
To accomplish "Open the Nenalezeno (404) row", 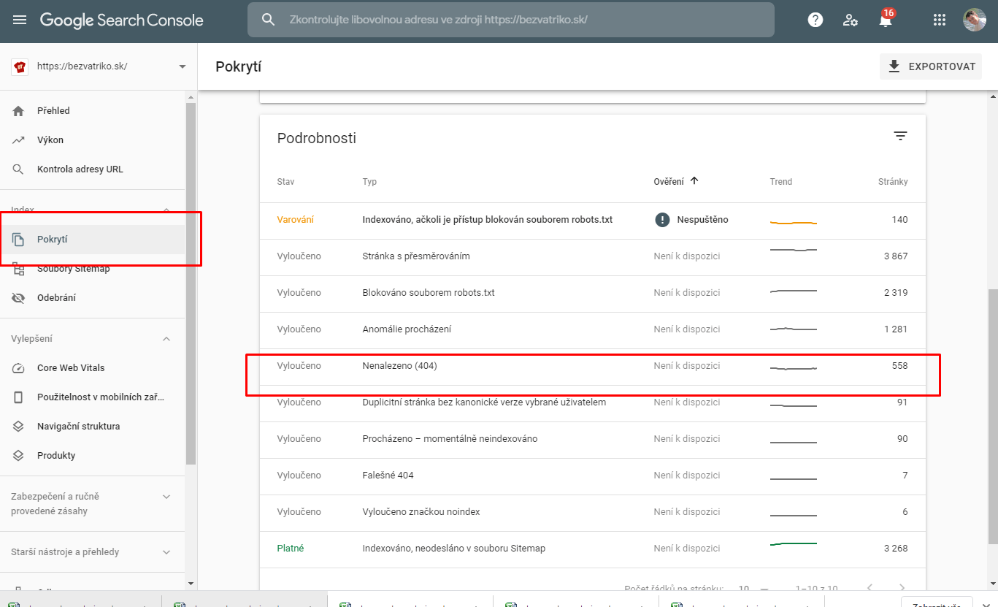I will click(x=399, y=366).
